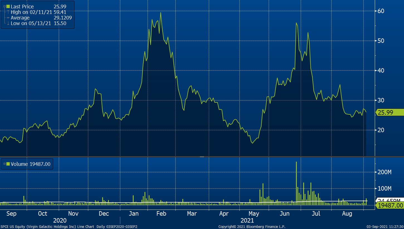Click the white 24.659M average volume tag

(x=390, y=200)
